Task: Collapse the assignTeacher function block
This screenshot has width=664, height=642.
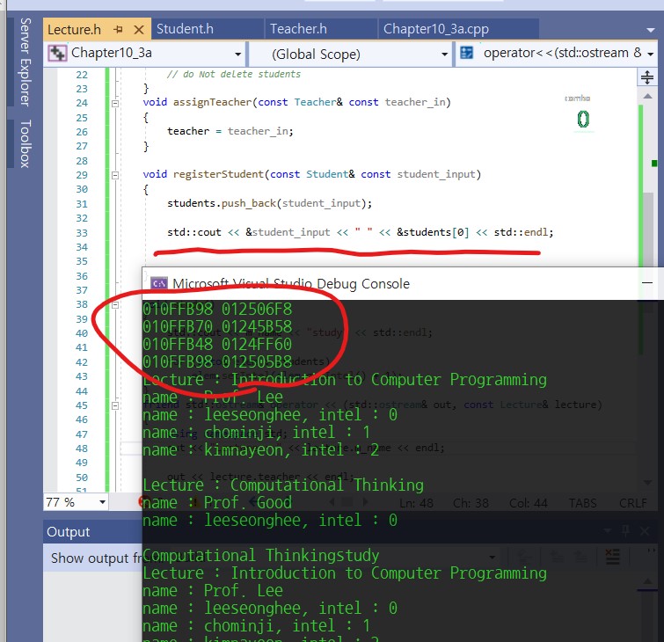Action: point(115,103)
